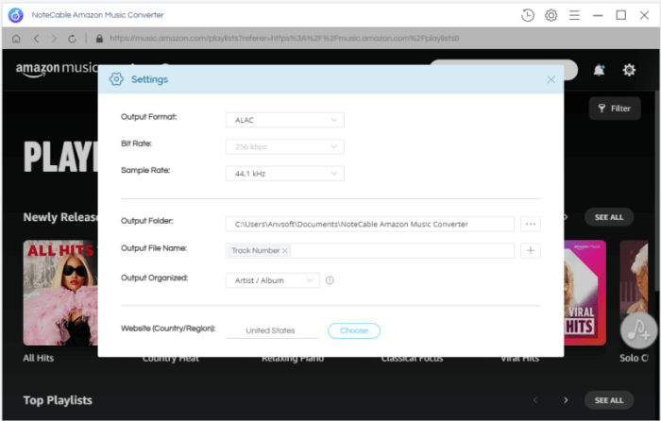Open Sample Rate 44.1 kHz dropdown

(285, 173)
